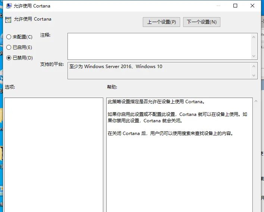Click the 上一个设置(P) button
This screenshot has width=264, height=212.
click(161, 22)
